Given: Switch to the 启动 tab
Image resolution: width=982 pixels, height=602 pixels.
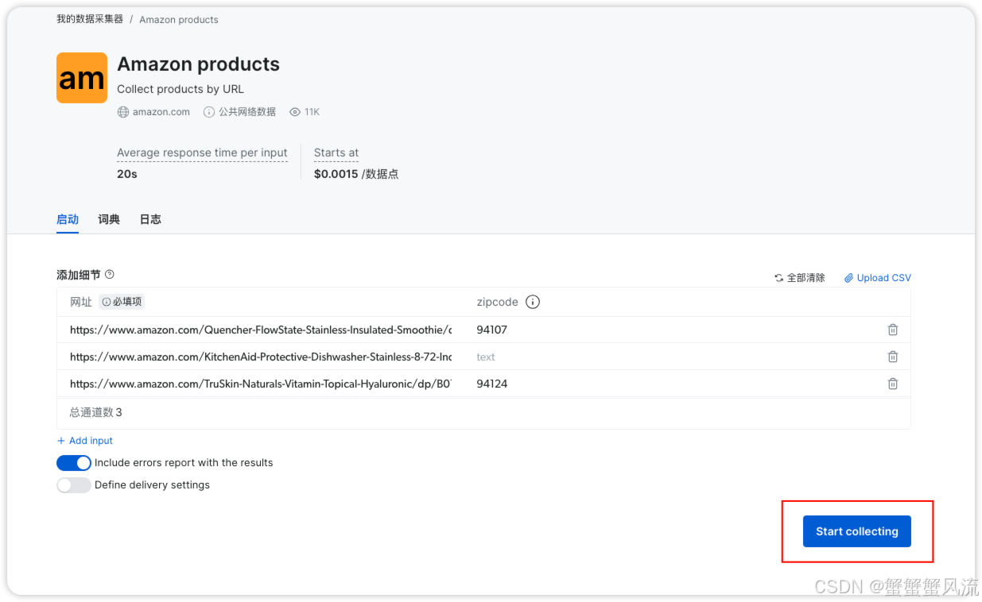Looking at the screenshot, I should (x=68, y=219).
